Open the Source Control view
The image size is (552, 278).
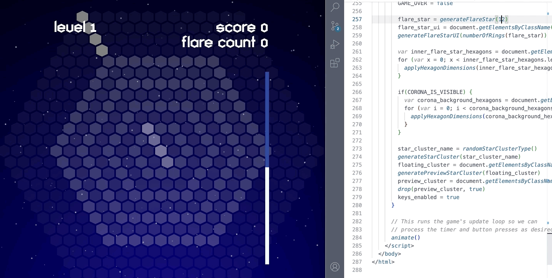tap(335, 26)
